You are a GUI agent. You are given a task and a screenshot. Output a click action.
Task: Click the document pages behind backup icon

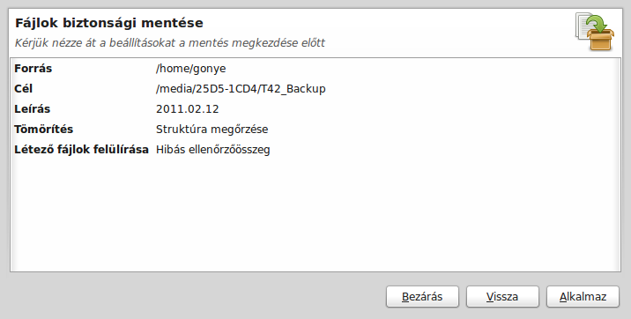tap(581, 25)
